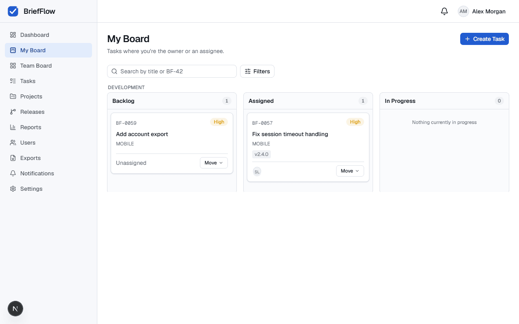Click the Unassigned label on BF-0059

[x=131, y=163]
